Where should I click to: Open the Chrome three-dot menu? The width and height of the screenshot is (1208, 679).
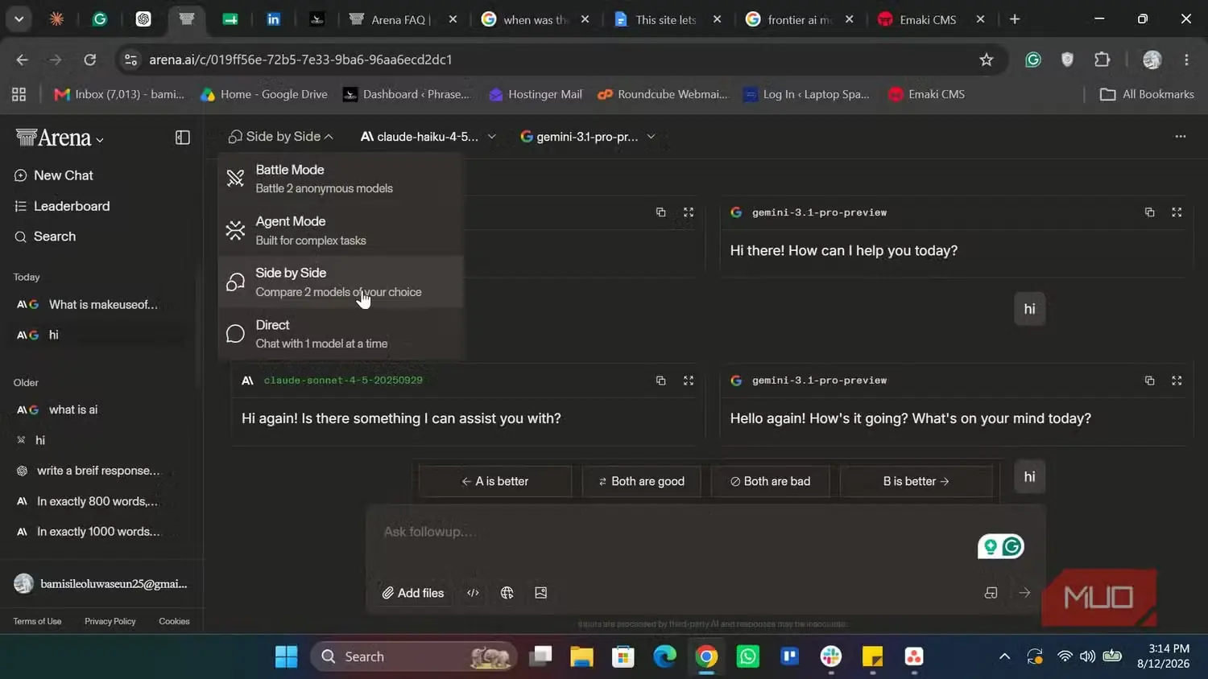[1186, 60]
